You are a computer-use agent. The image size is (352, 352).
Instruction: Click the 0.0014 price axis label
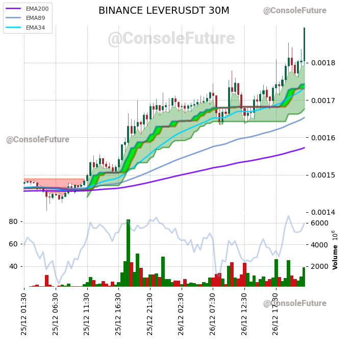coord(323,212)
